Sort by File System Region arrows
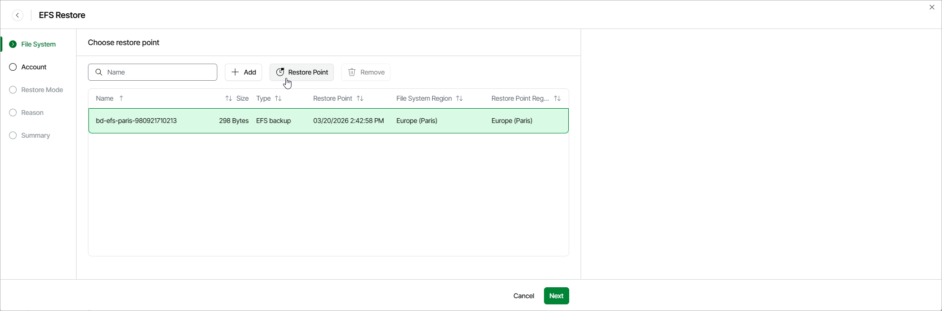Image resolution: width=942 pixels, height=311 pixels. (x=459, y=98)
